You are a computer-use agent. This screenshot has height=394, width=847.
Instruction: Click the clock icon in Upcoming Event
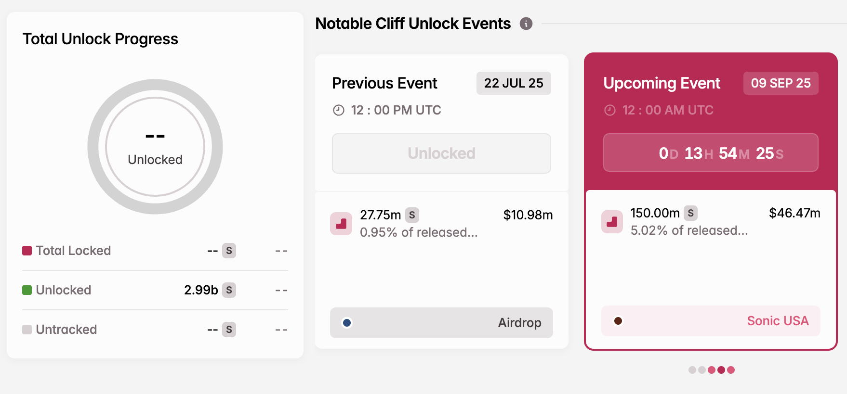tap(610, 110)
